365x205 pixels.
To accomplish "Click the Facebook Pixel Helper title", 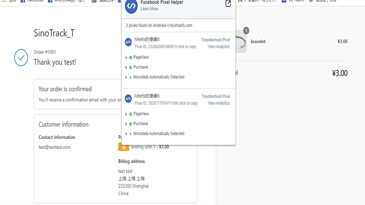I will (162, 2).
